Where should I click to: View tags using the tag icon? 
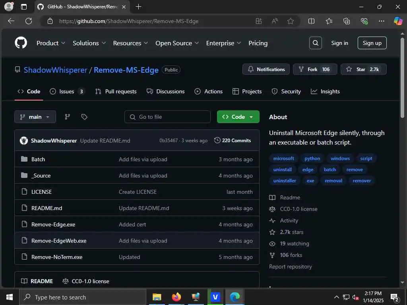[84, 117]
